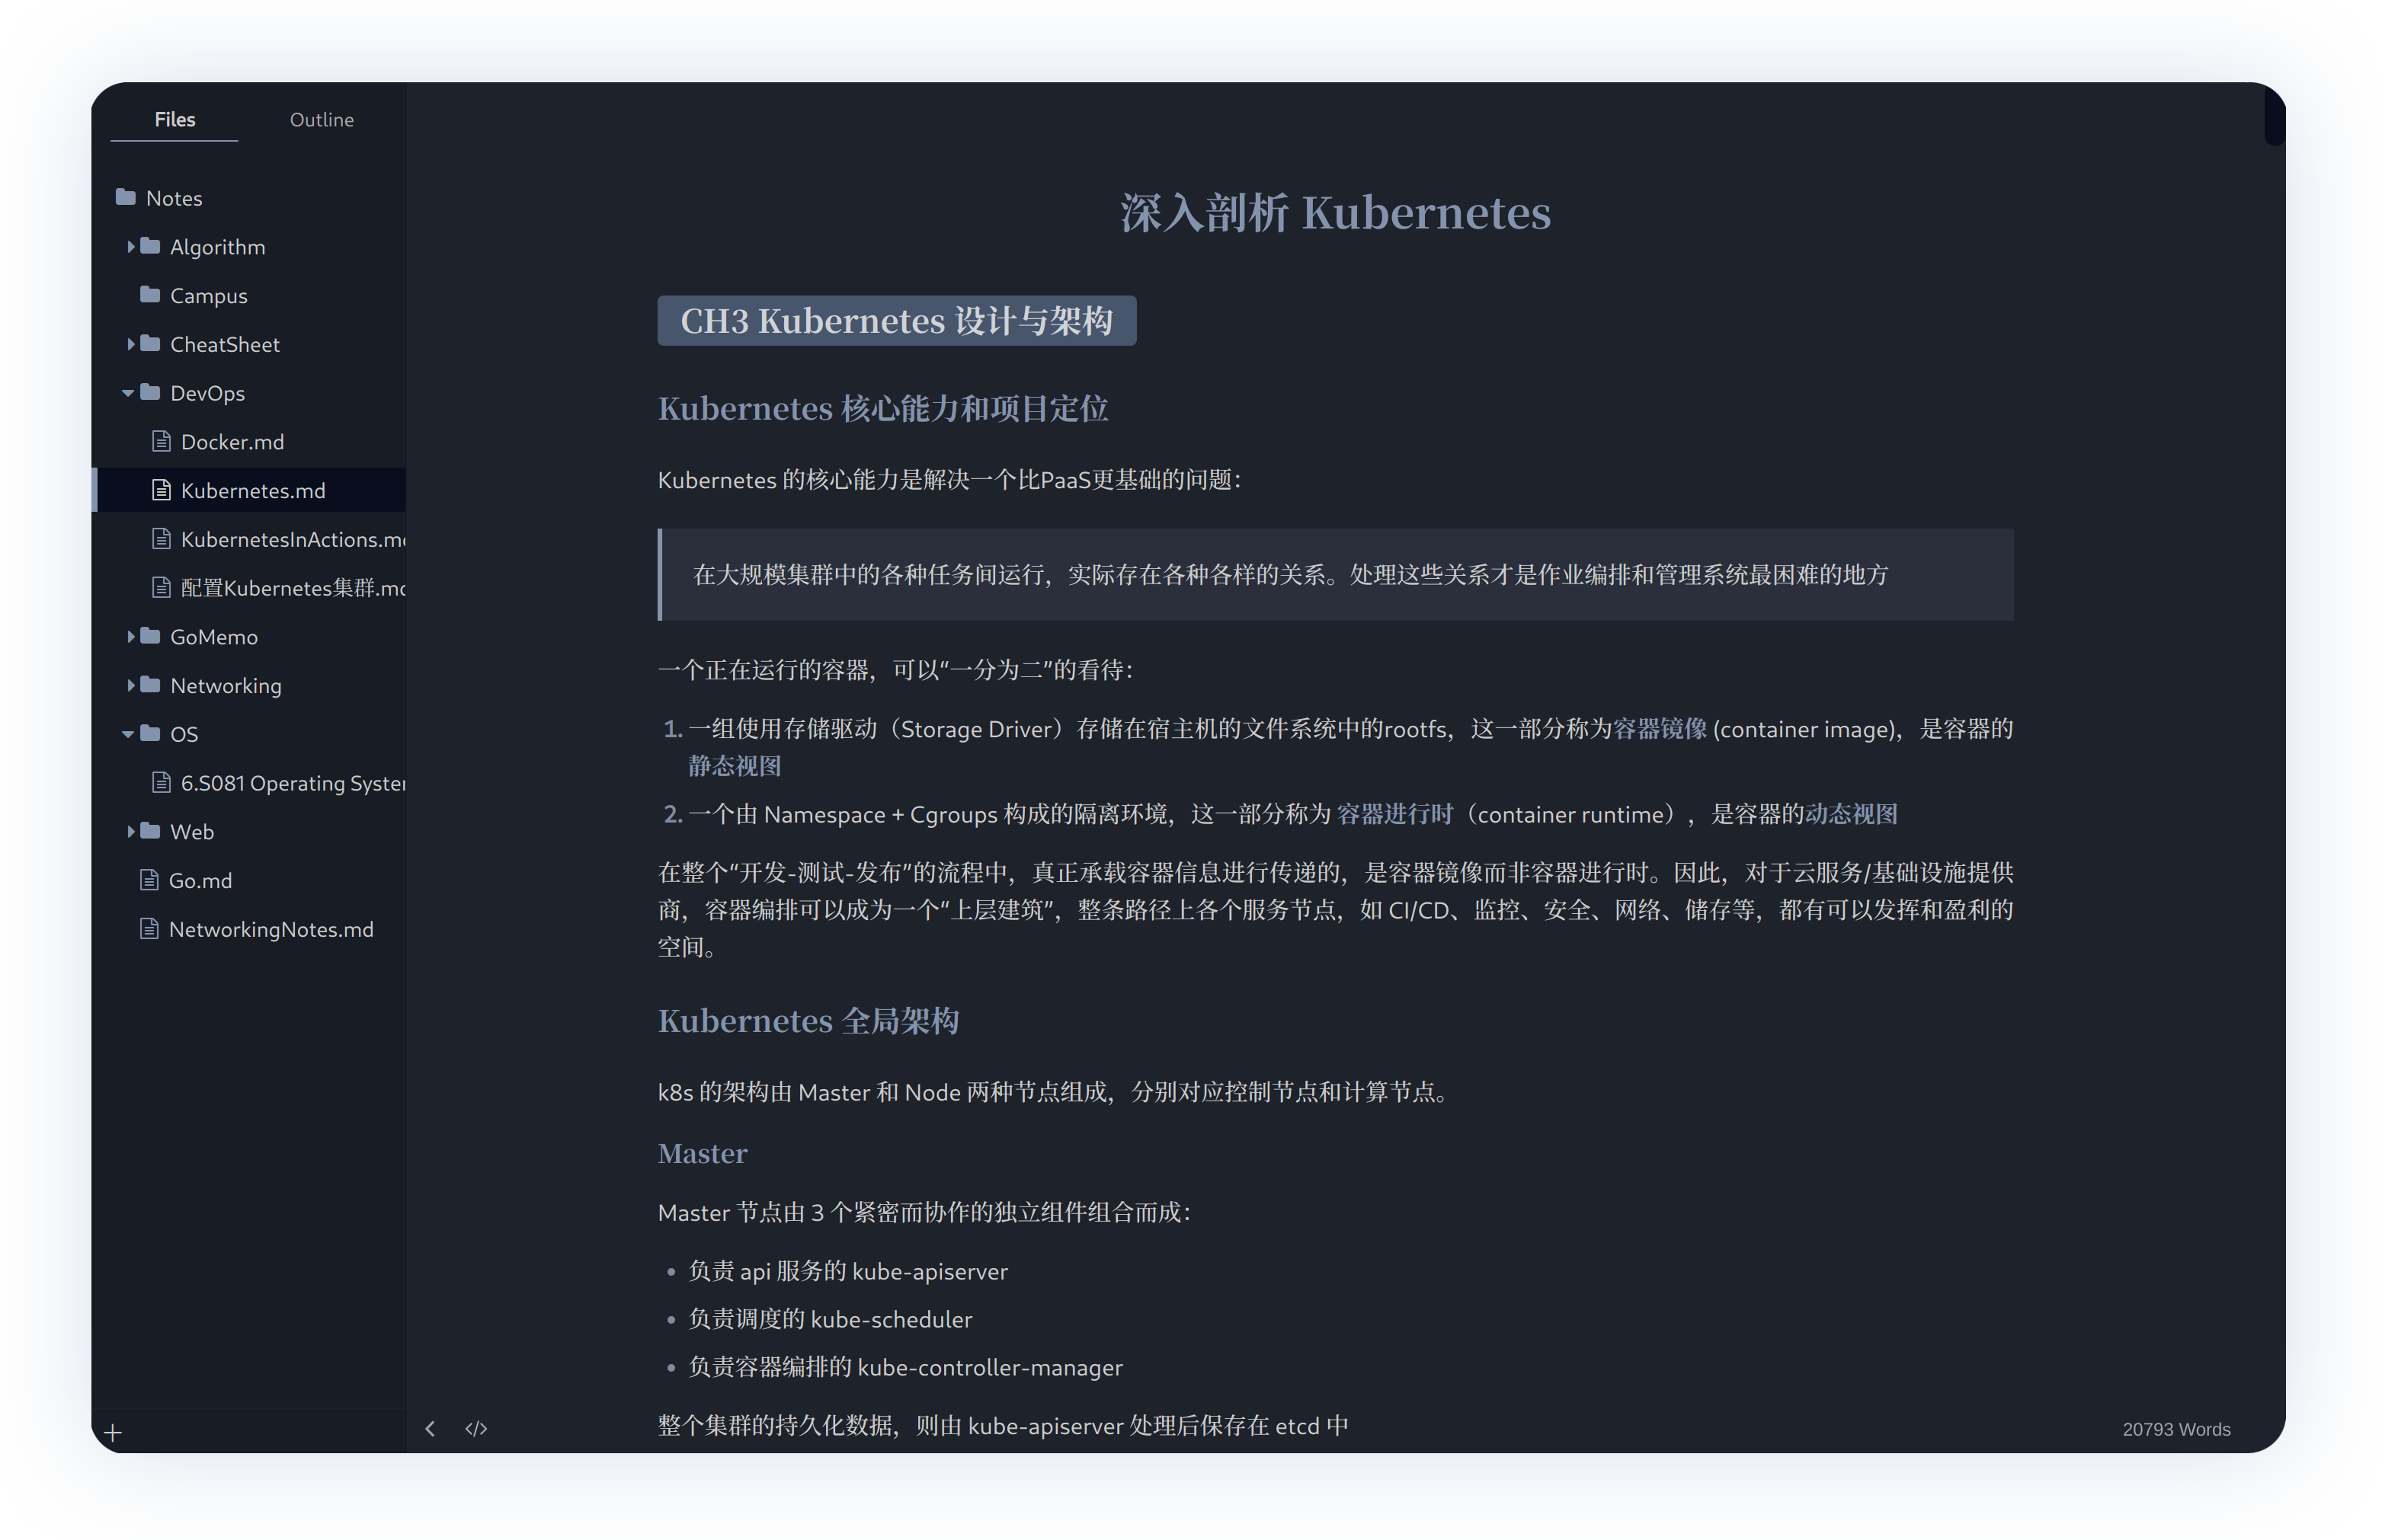Click the back chevron to hide sidebar
This screenshot has height=1540, width=2382.
click(x=431, y=1428)
